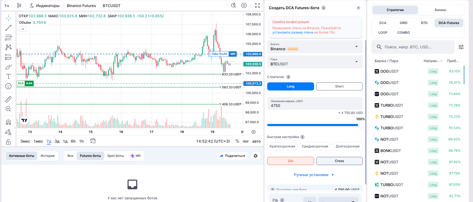
Task: Choose the Долгосрочная quick setup
Action: coord(348,146)
